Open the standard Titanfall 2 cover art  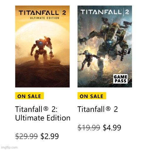pyautogui.click(x=105, y=46)
